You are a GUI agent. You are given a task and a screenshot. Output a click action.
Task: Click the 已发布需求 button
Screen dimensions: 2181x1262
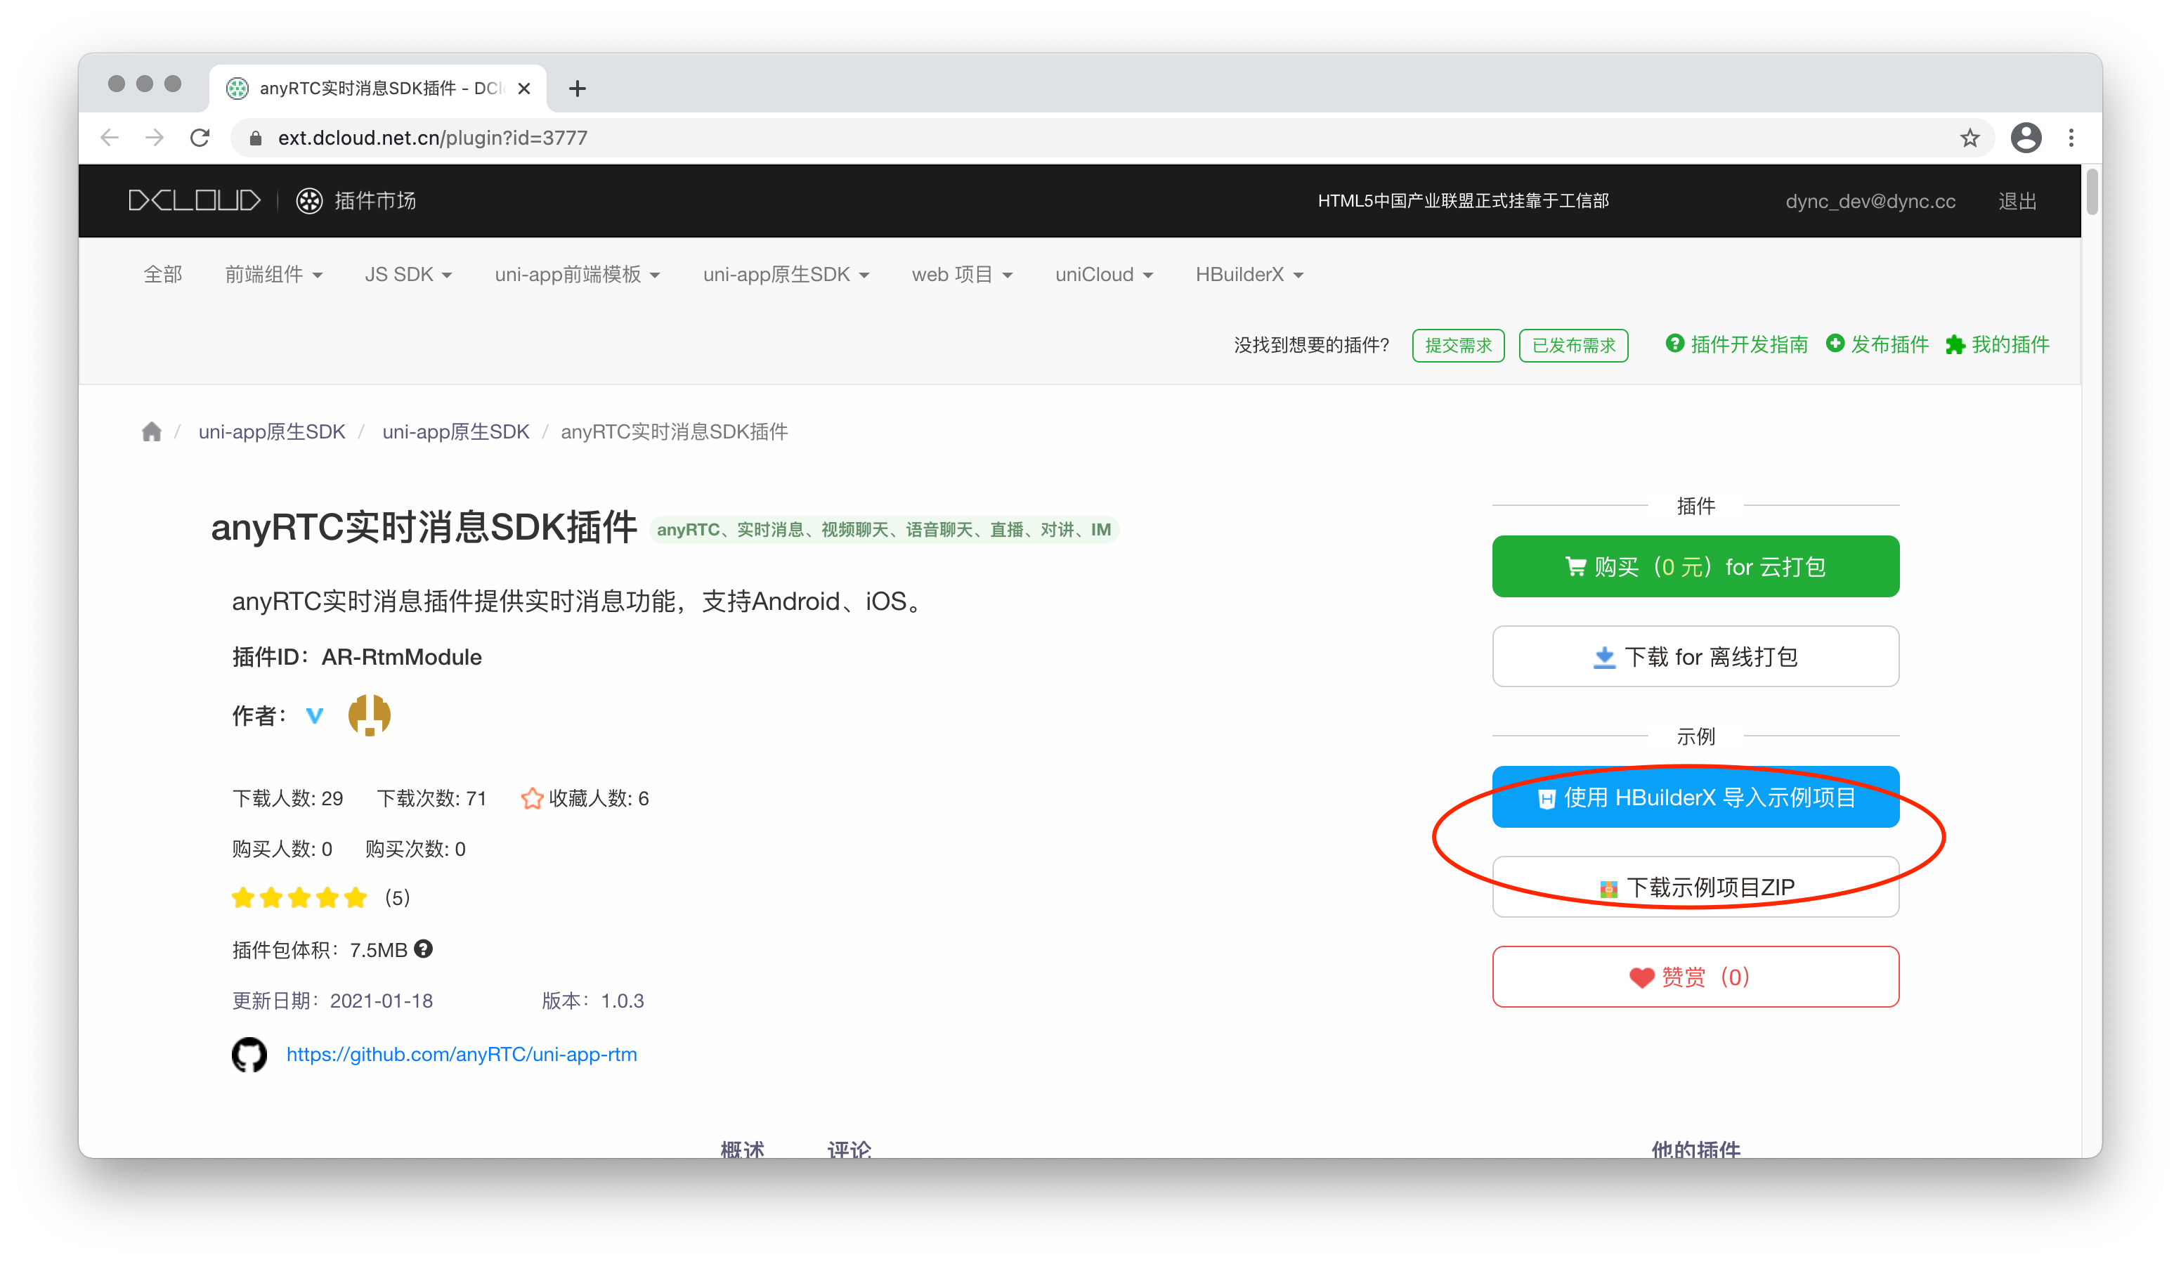[1573, 345]
